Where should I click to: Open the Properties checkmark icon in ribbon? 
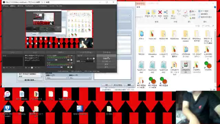pos(185,12)
